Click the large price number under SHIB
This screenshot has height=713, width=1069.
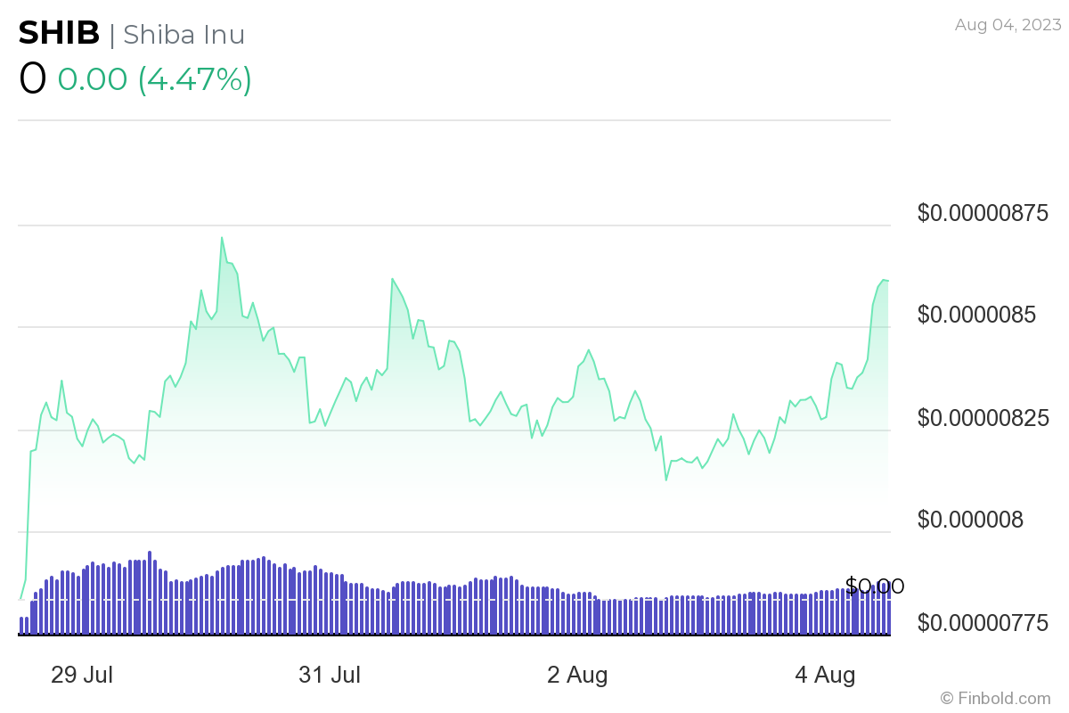[x=32, y=78]
